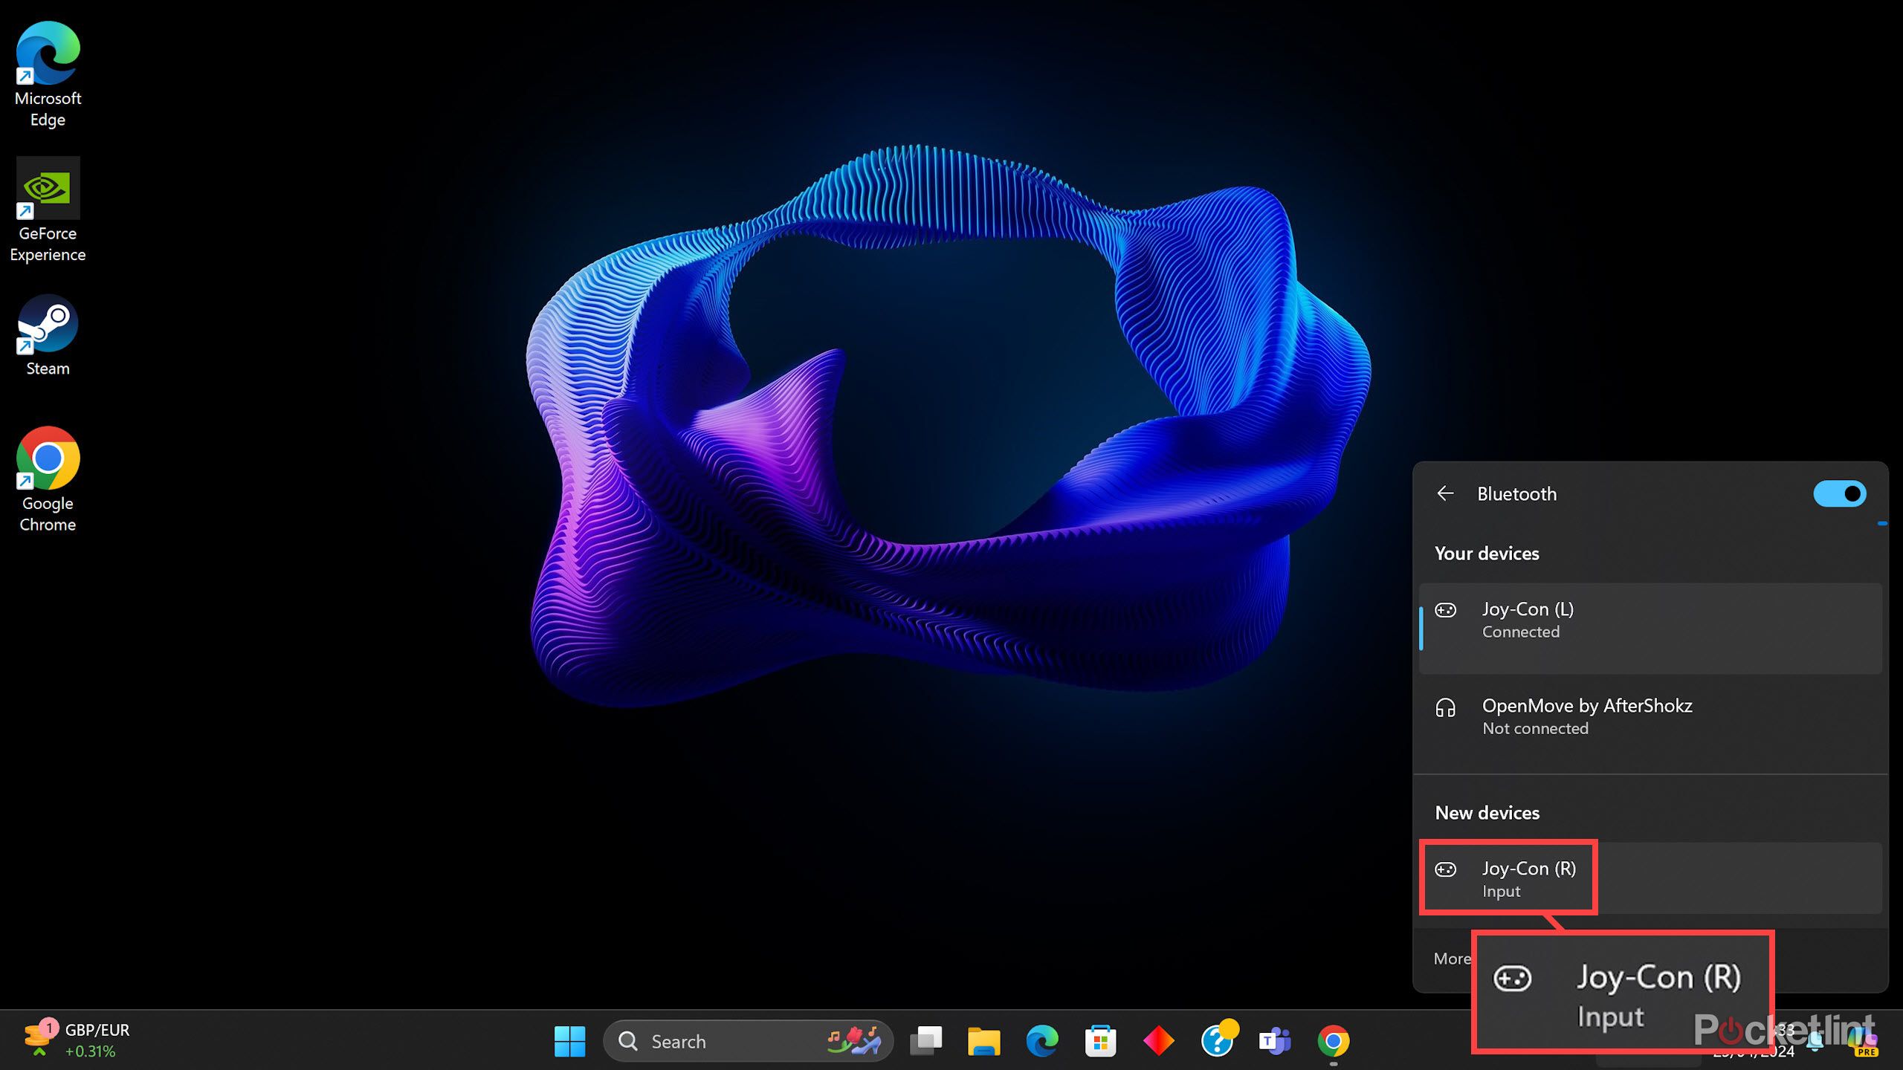The width and height of the screenshot is (1903, 1070).
Task: Click the Bluetooth panel title
Action: [1516, 493]
